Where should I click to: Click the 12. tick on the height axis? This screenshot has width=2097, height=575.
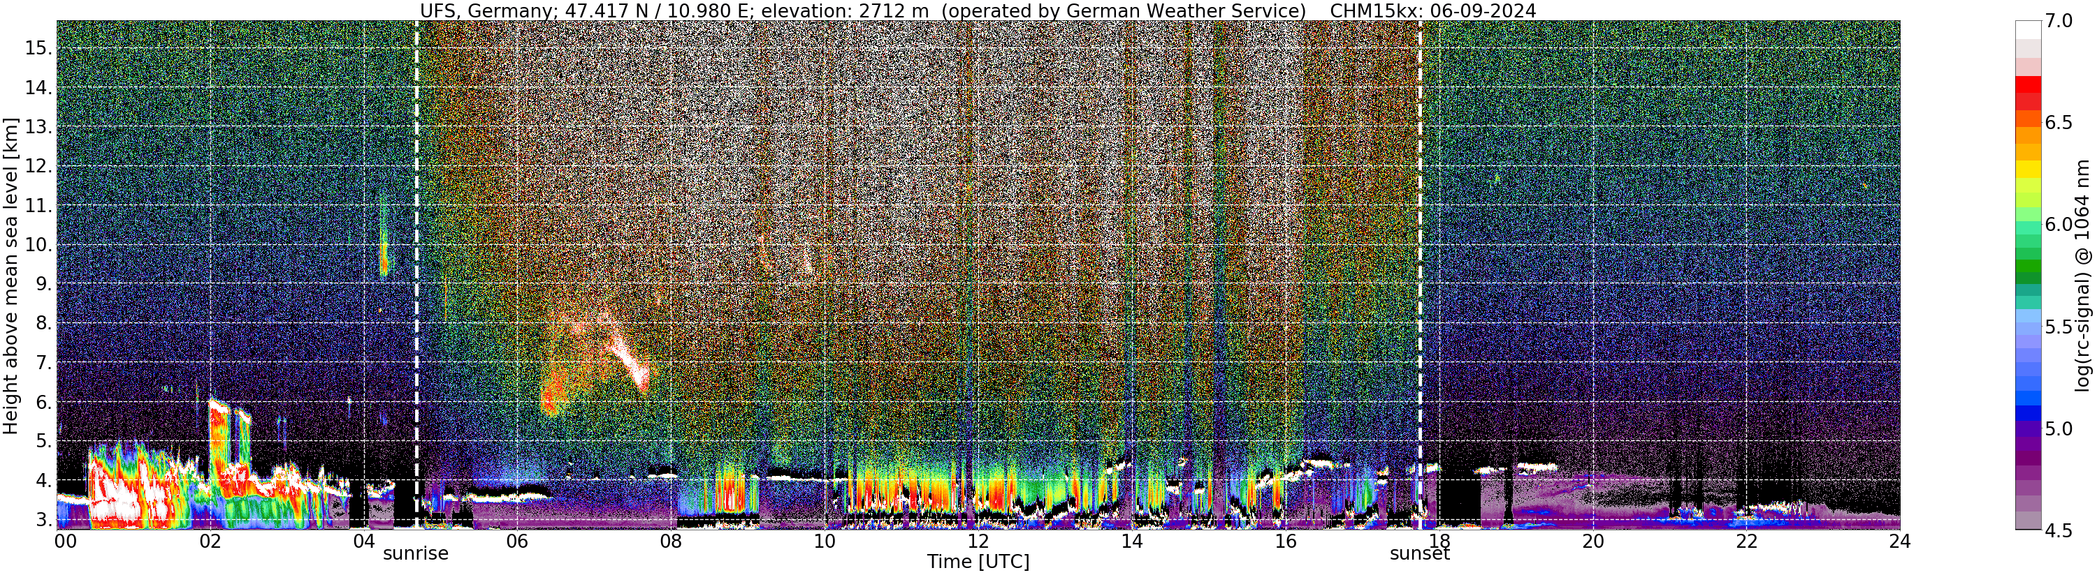(38, 166)
